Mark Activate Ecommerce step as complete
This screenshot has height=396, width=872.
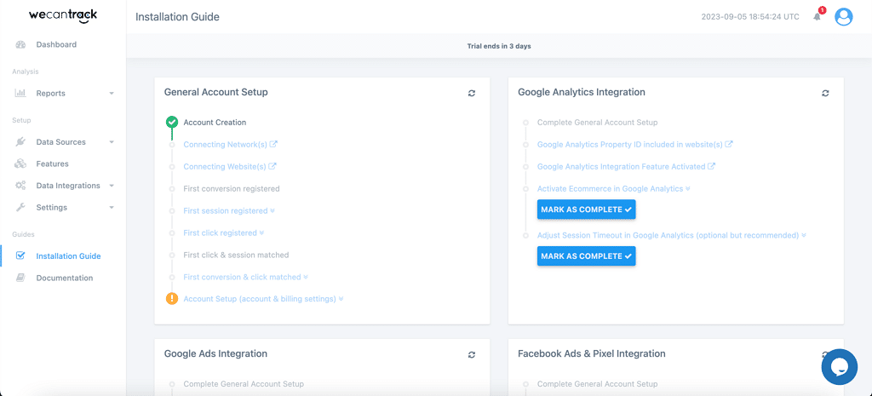(586, 209)
